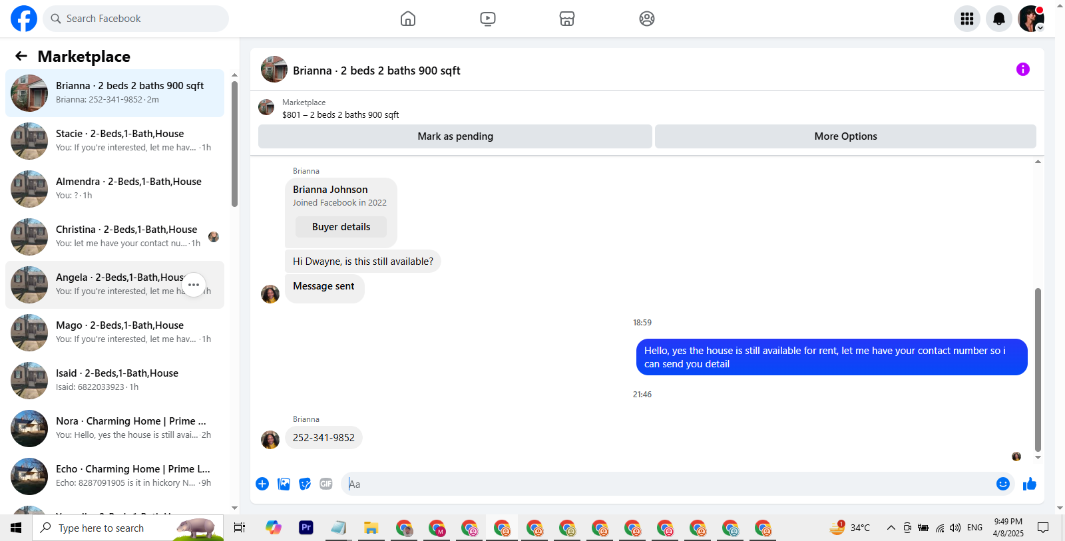
Task: Open the Facebook logo home link
Action: coord(24,19)
